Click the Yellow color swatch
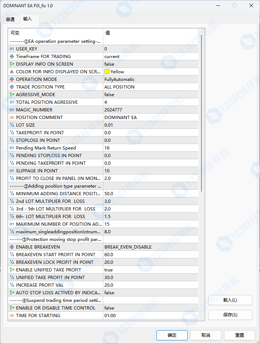The height and width of the screenshot is (344, 260). click(107, 71)
